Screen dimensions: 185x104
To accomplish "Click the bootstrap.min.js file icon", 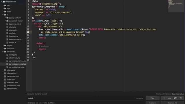I will pyautogui.click(x=7, y=24).
